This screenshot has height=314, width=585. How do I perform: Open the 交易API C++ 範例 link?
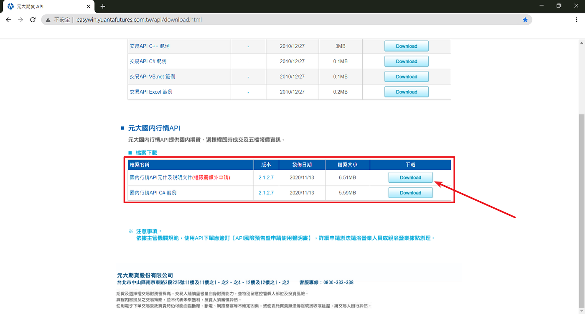(150, 46)
